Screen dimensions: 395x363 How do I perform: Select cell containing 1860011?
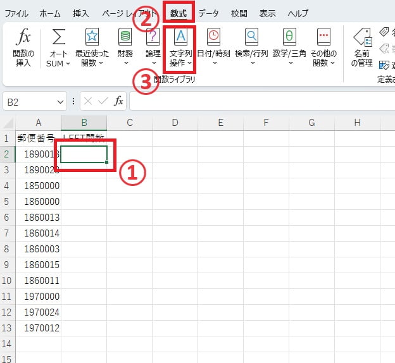pos(38,281)
